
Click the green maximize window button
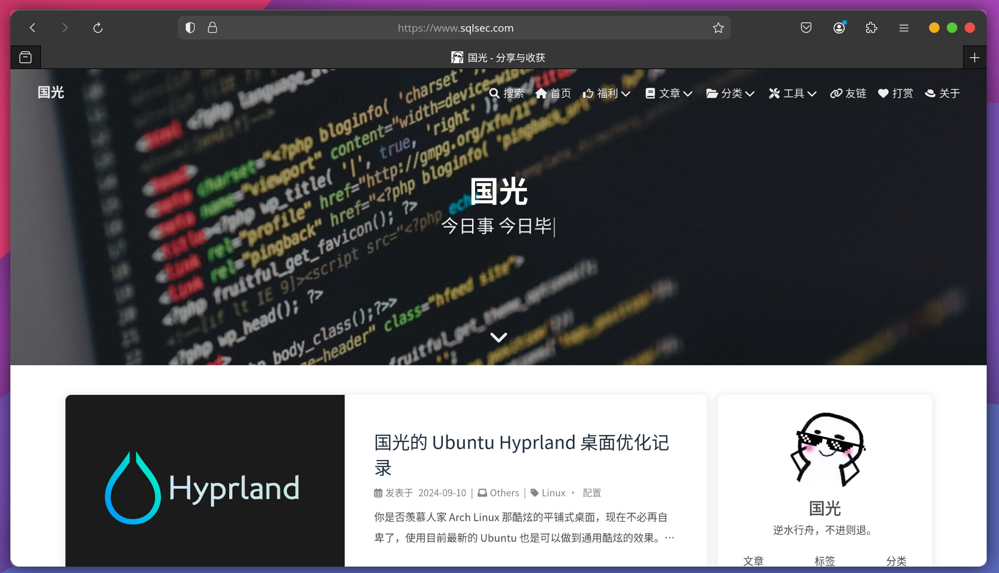(x=952, y=28)
